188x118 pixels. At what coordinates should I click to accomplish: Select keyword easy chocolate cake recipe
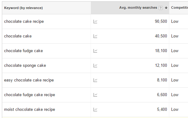(x=29, y=80)
